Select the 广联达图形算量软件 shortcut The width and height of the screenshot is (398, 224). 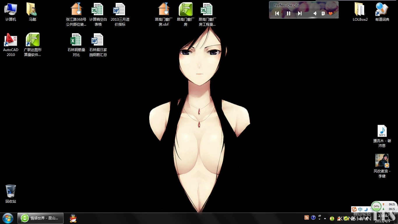(x=32, y=45)
